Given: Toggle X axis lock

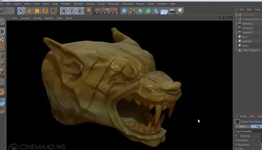Looking at the screenshot, I should (x=64, y=11).
